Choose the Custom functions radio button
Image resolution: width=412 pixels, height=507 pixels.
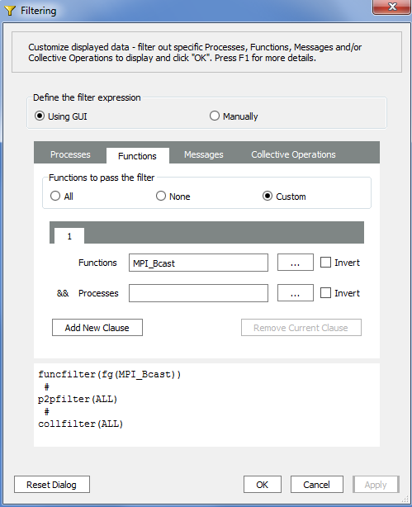click(x=268, y=196)
